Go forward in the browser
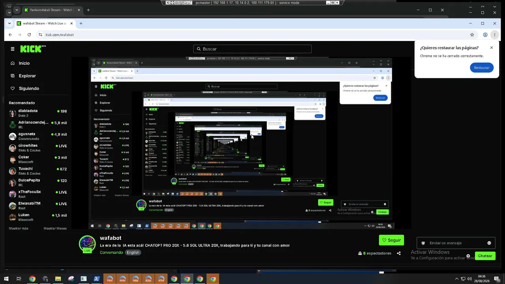The height and width of the screenshot is (284, 505). click(20, 35)
